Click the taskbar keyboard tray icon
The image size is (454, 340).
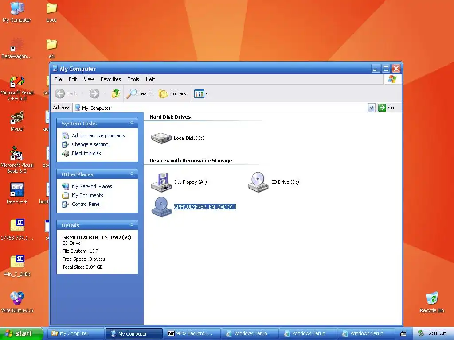tap(403, 334)
